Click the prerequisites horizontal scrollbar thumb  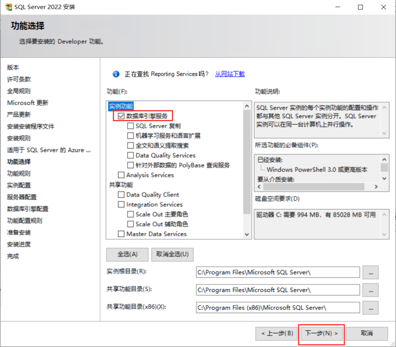(x=314, y=187)
